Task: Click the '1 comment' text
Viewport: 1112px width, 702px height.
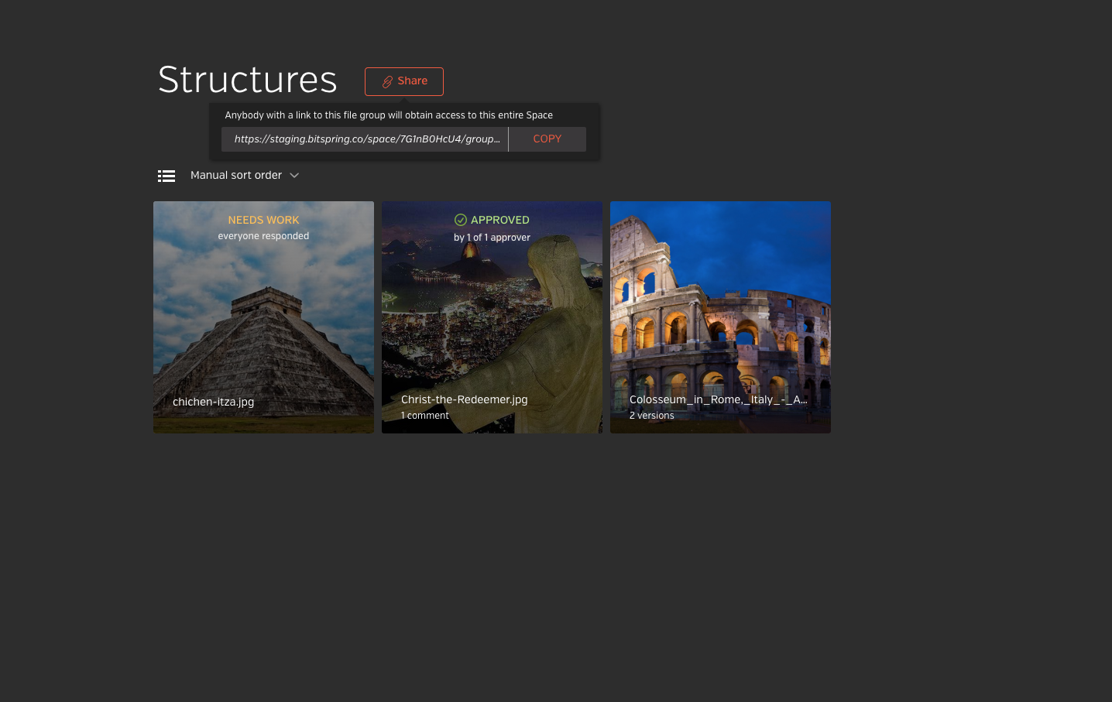Action: tap(425, 416)
